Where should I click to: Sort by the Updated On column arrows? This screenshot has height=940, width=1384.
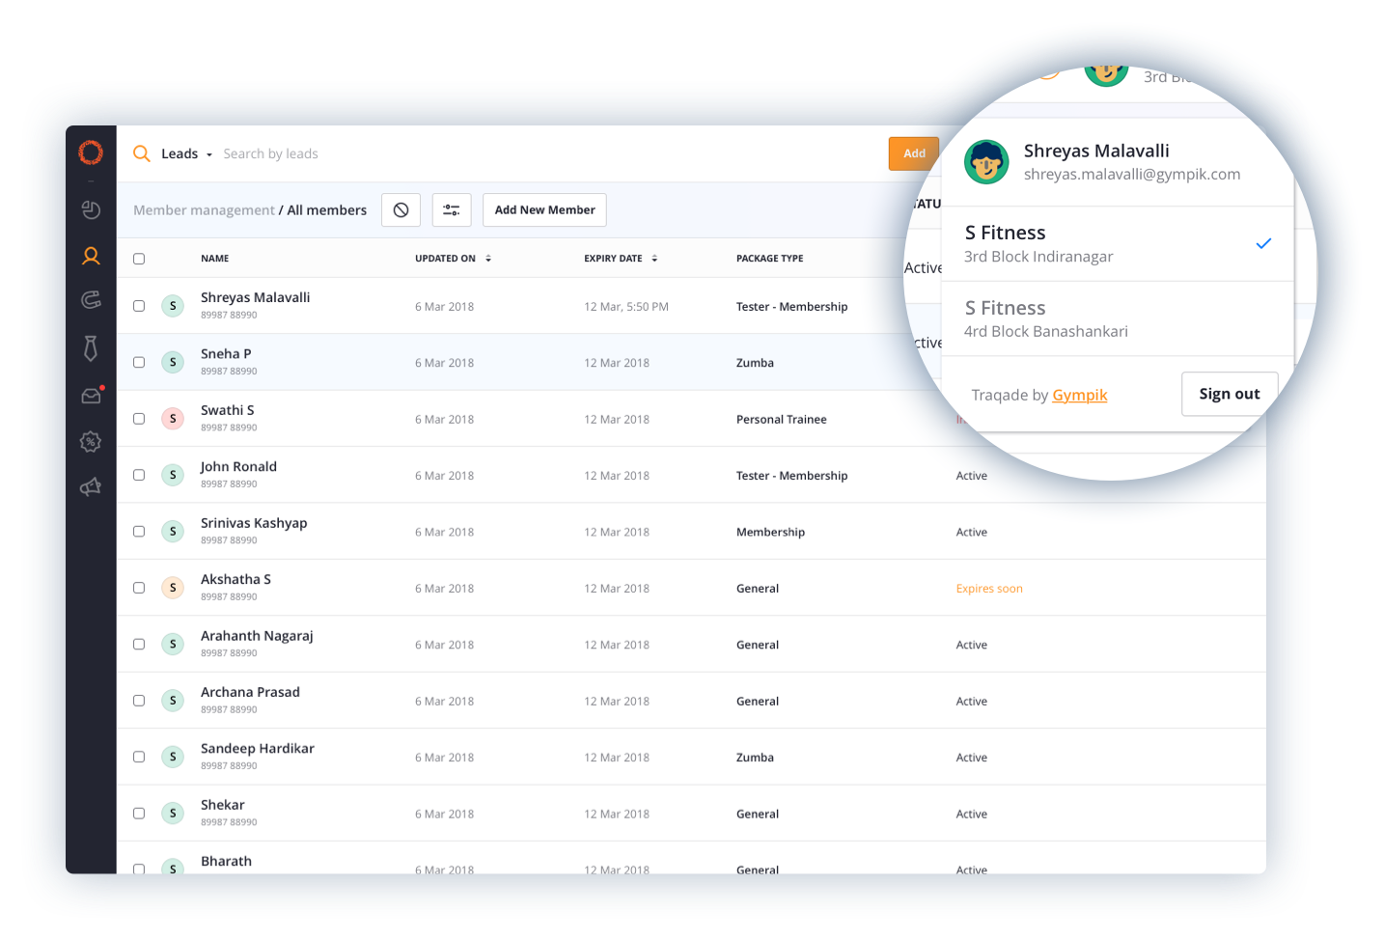[x=488, y=259]
